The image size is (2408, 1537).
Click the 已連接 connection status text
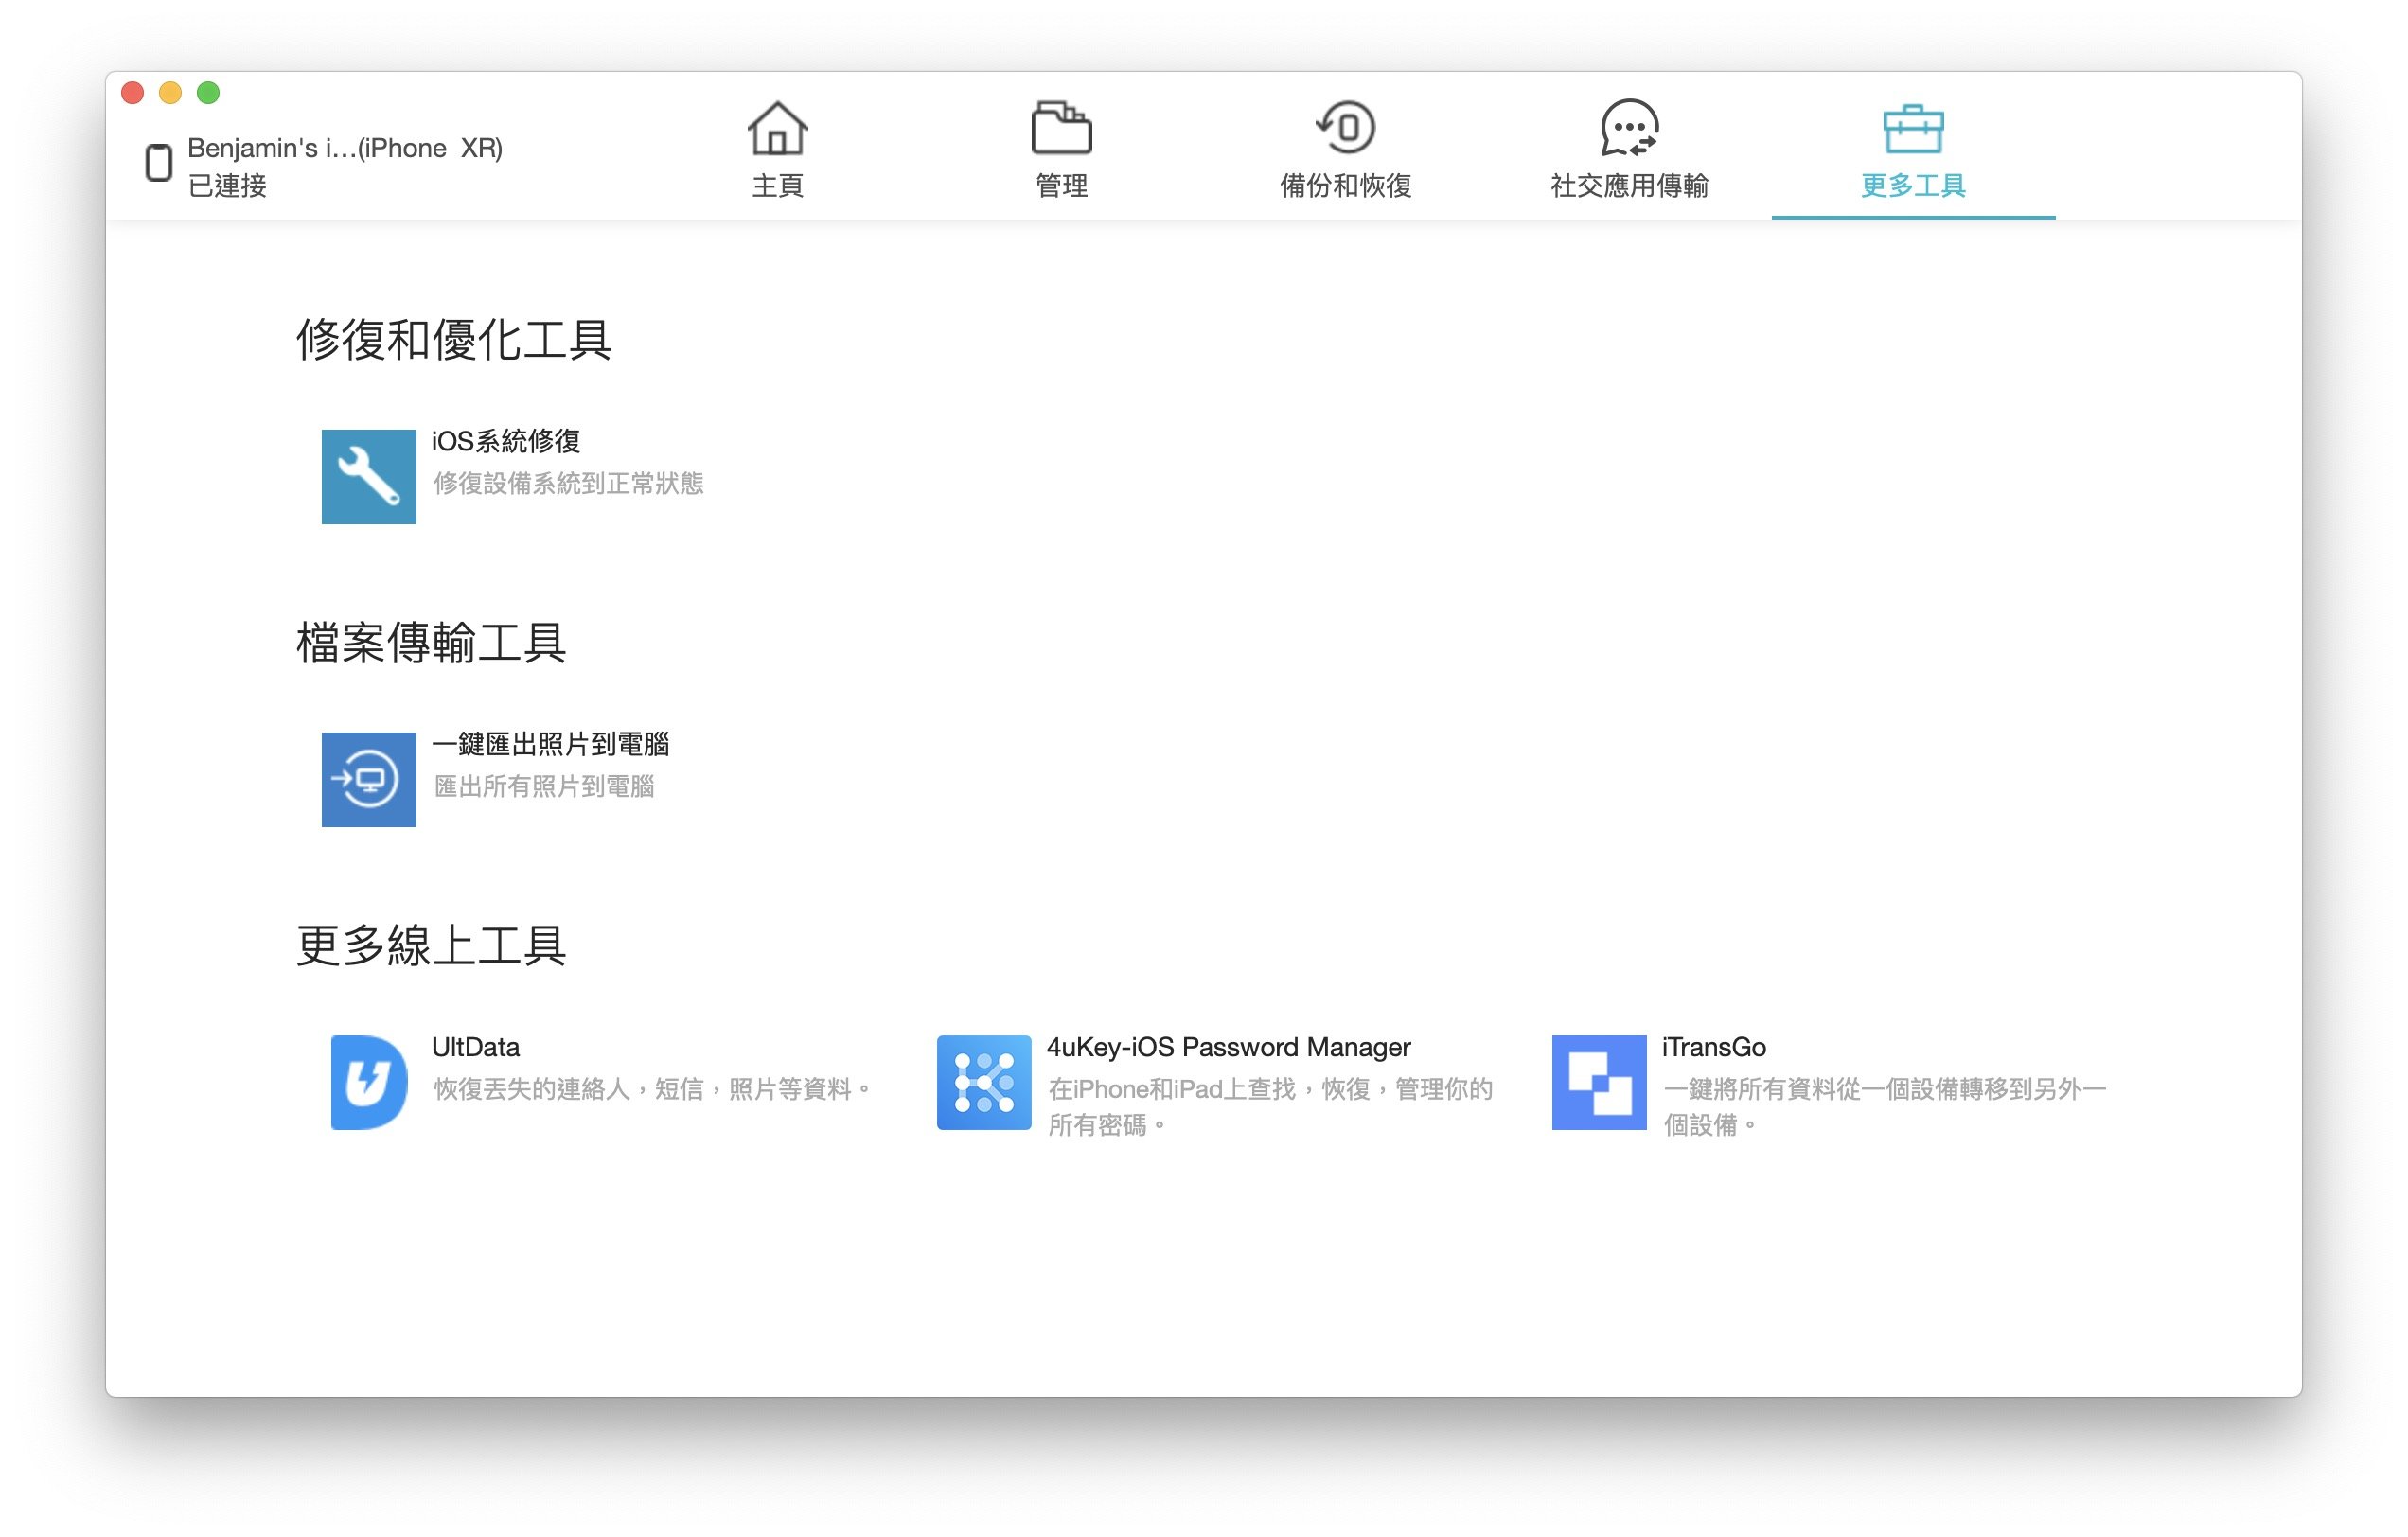pos(227,186)
